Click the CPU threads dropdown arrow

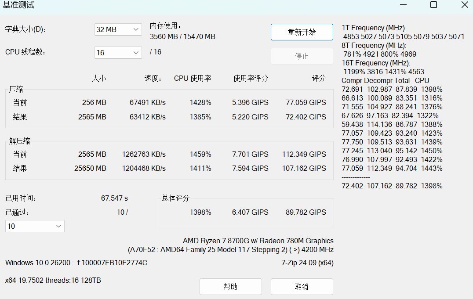tap(136, 52)
